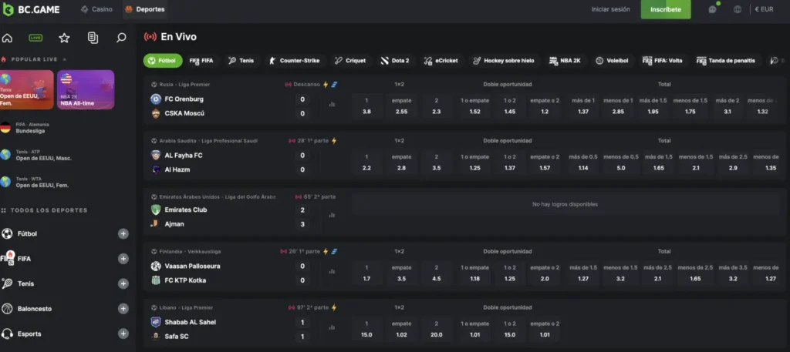Open the EUR currency selector
The image size is (790, 352).
pos(764,9)
